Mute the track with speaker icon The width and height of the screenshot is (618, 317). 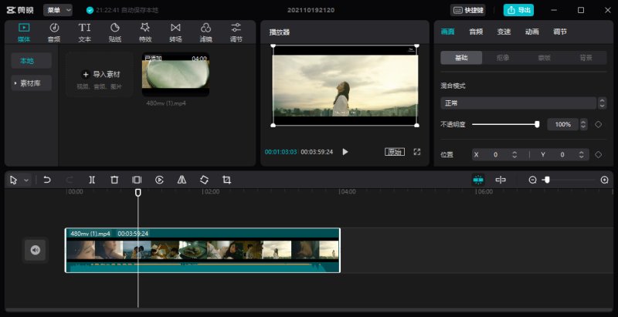[x=36, y=250]
